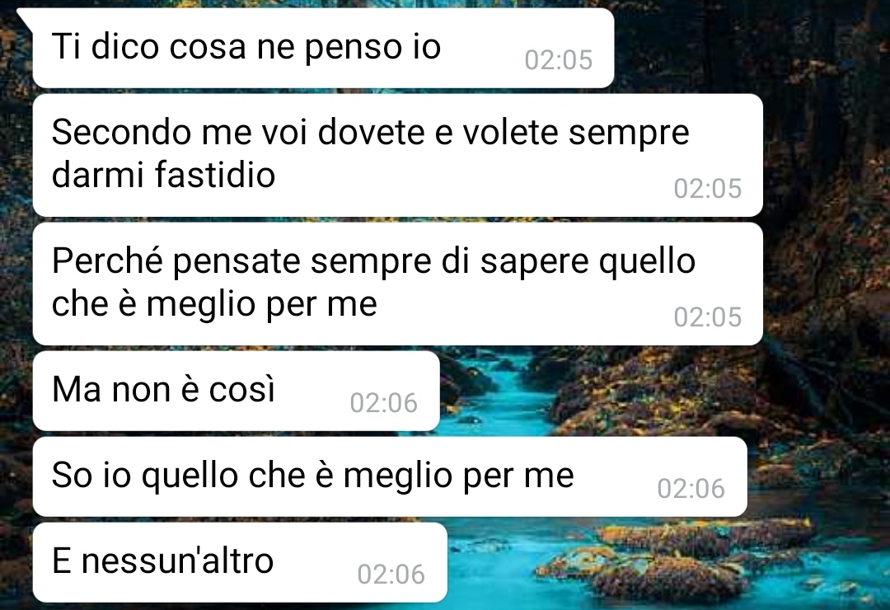Tap the "E nessun'altro" message bubble

(x=240, y=562)
